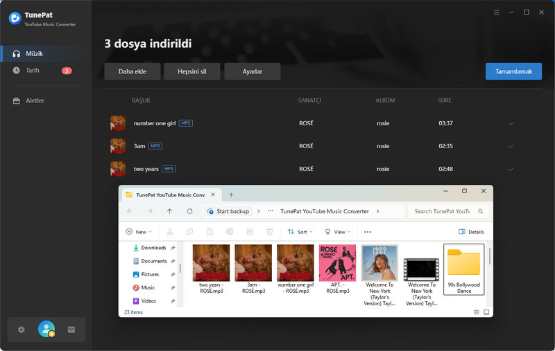The image size is (555, 351).
Task: Select the '3am' song title
Action: coord(139,146)
